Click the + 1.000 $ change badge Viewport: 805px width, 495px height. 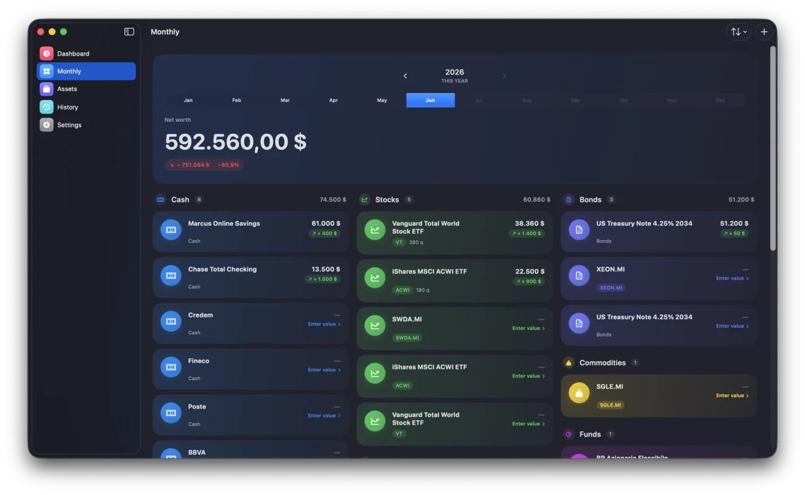click(x=323, y=279)
